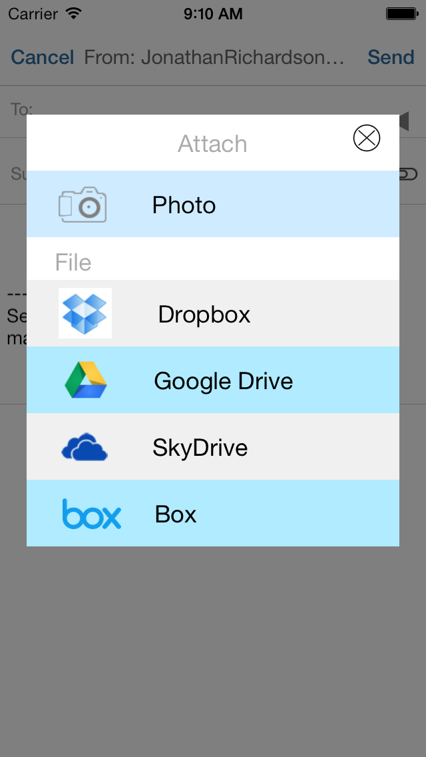Send the email
Viewport: 426px width, 757px height.
pos(391,57)
